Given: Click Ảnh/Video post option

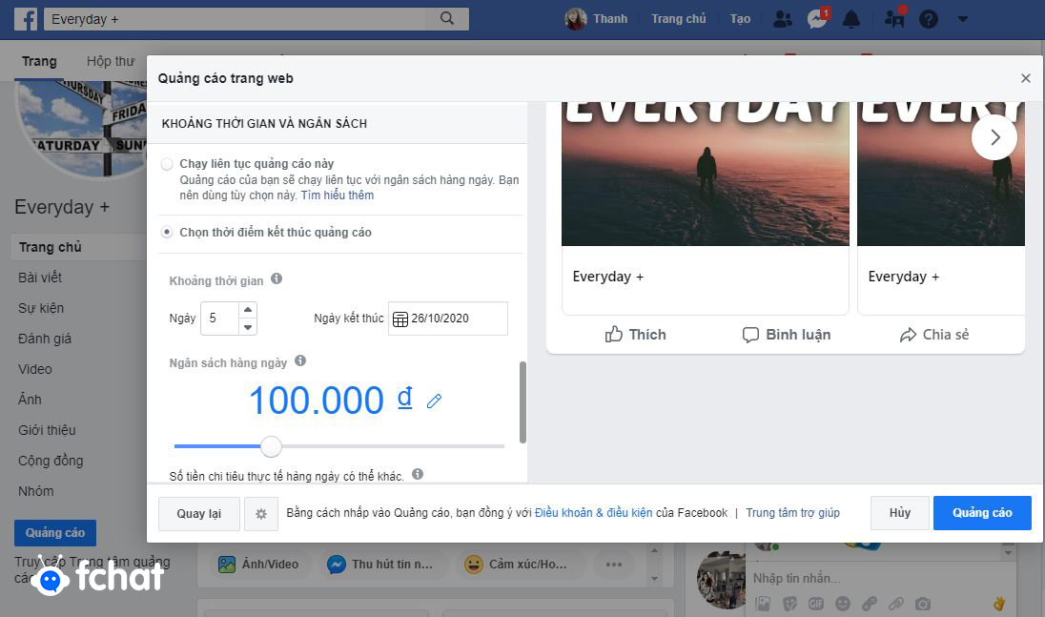Looking at the screenshot, I should (258, 565).
